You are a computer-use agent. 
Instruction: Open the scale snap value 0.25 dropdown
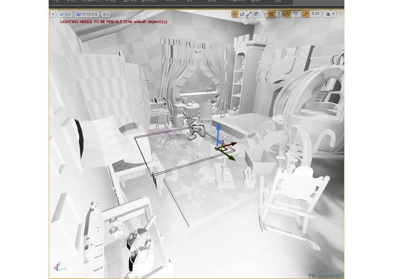pos(316,14)
